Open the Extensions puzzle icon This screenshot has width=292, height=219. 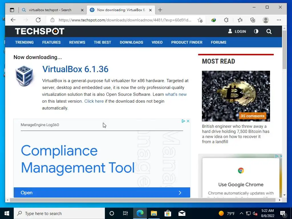point(226,20)
